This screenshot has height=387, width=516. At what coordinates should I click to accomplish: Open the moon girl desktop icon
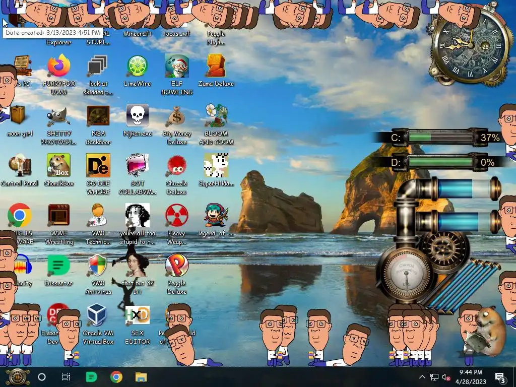click(x=18, y=116)
